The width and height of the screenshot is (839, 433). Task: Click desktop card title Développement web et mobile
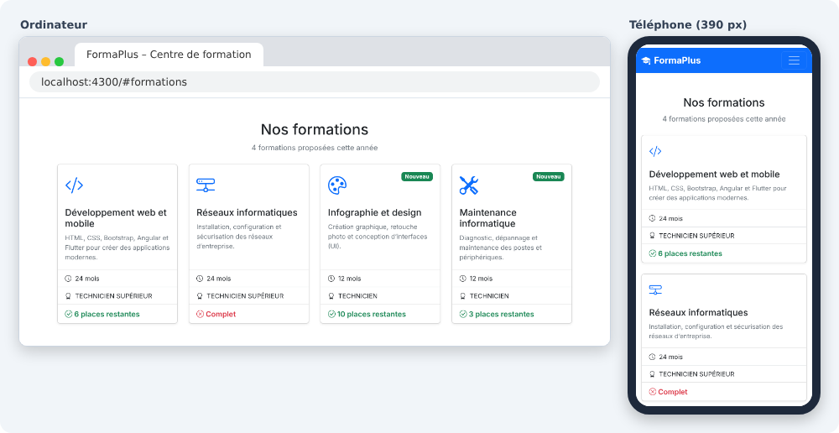116,218
